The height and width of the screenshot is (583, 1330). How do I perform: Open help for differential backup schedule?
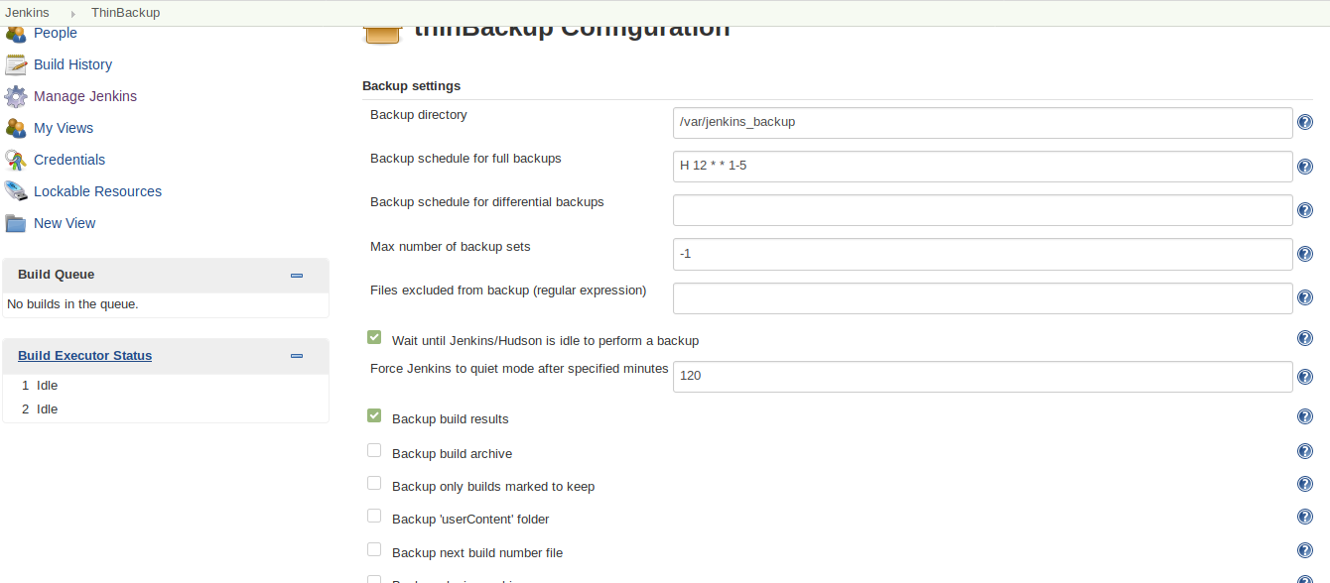[1305, 210]
